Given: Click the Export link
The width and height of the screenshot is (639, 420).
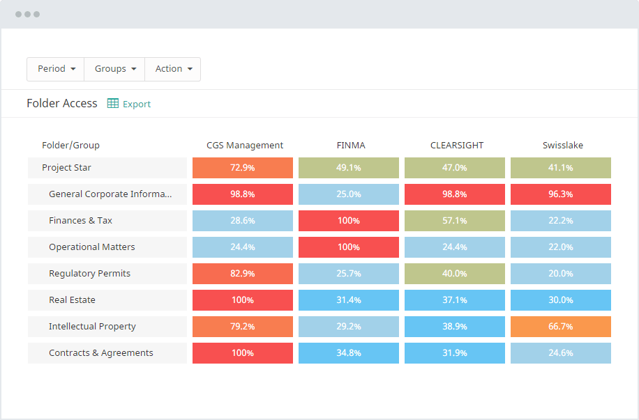Looking at the screenshot, I should click(137, 104).
